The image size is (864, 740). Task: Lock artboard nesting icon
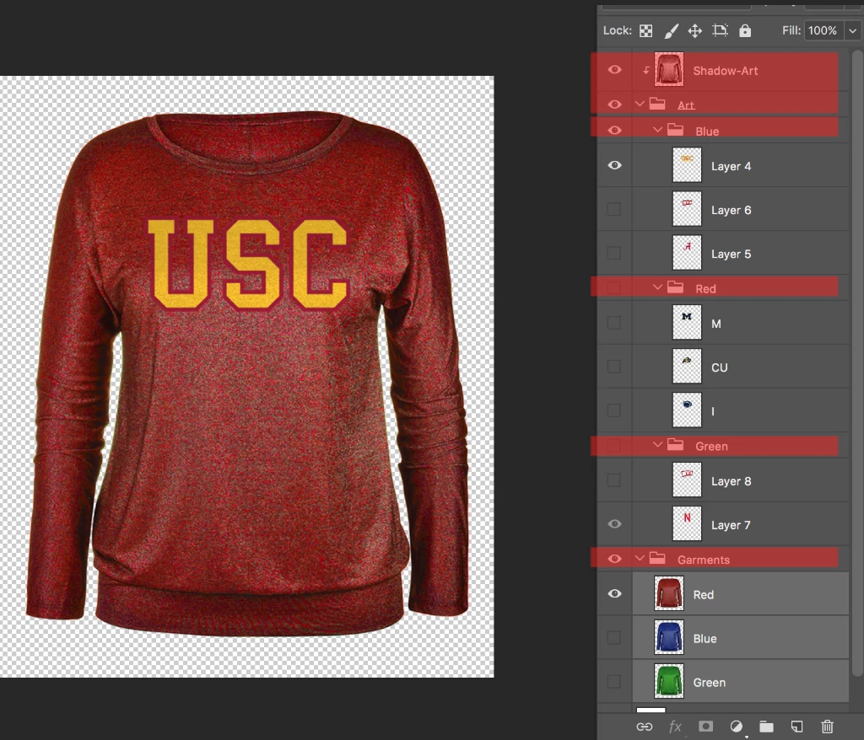[x=721, y=30]
